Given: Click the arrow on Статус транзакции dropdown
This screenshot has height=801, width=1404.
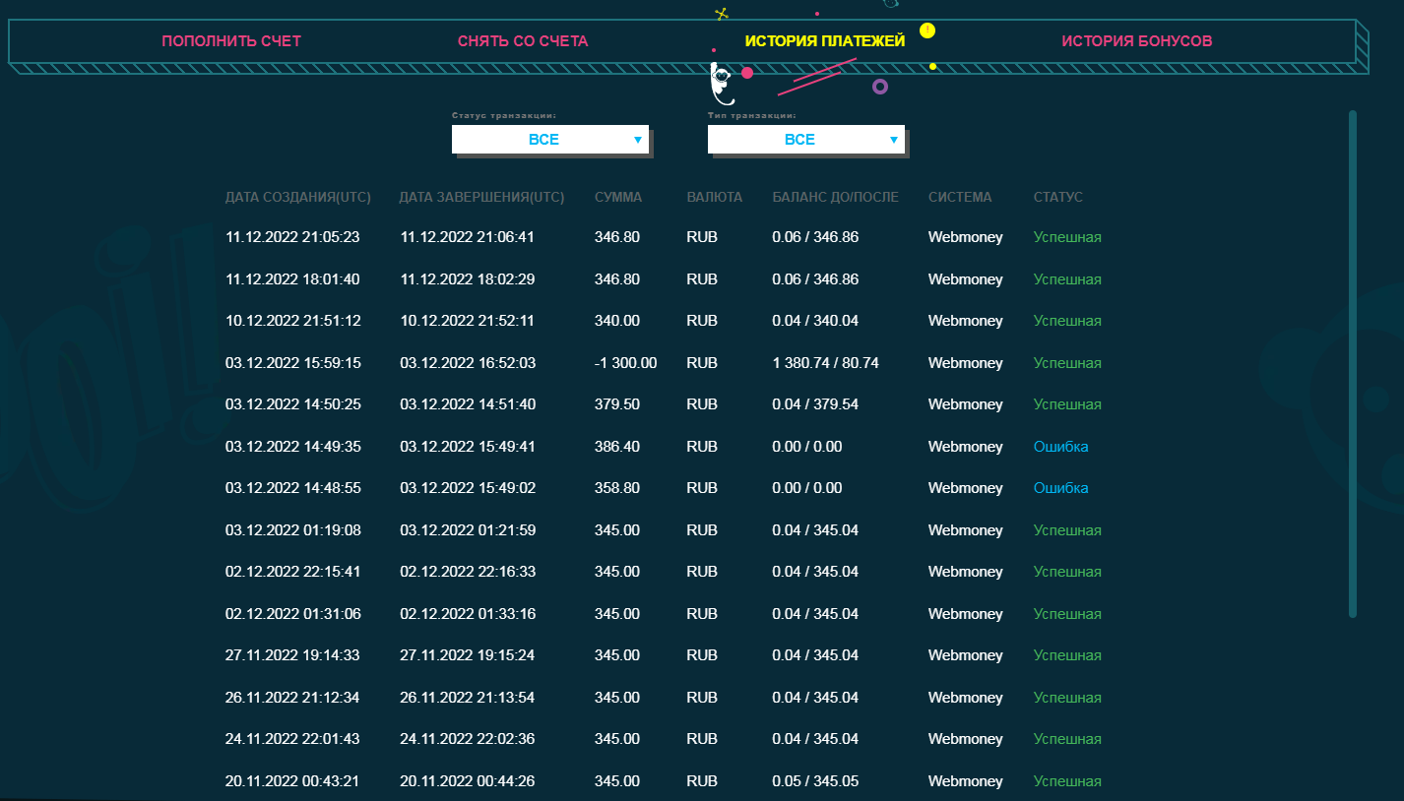Looking at the screenshot, I should (x=638, y=140).
